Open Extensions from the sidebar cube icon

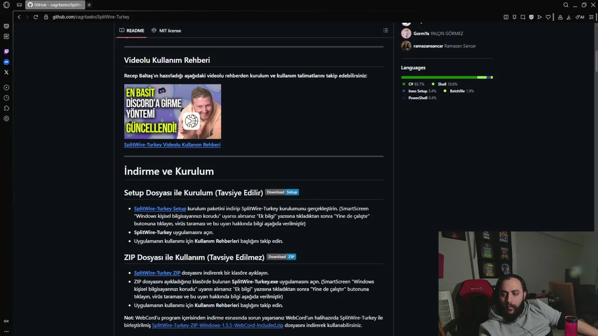[x=6, y=108]
